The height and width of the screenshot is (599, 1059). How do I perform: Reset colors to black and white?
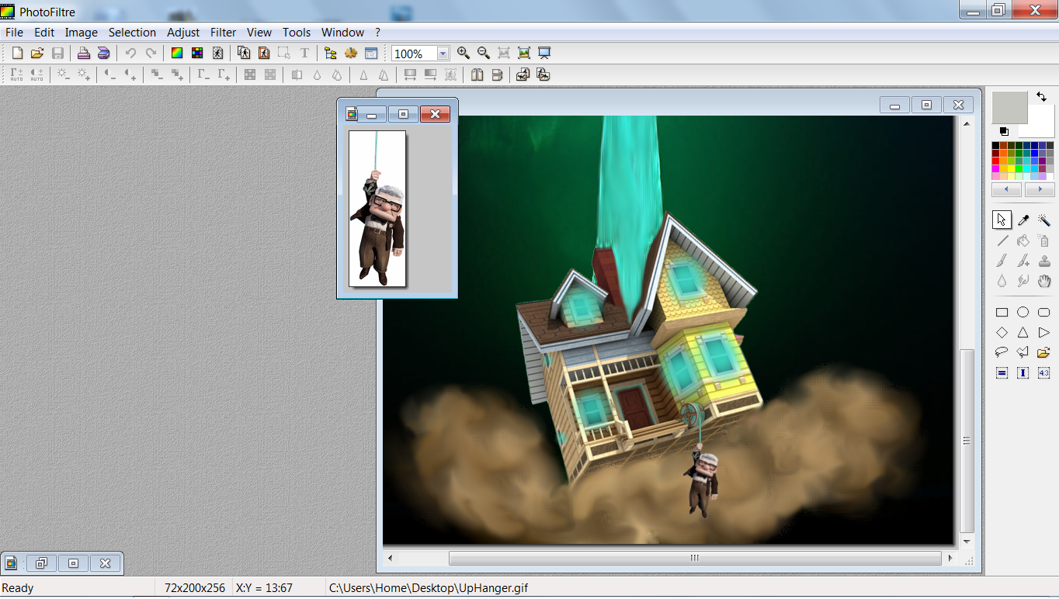click(1004, 132)
